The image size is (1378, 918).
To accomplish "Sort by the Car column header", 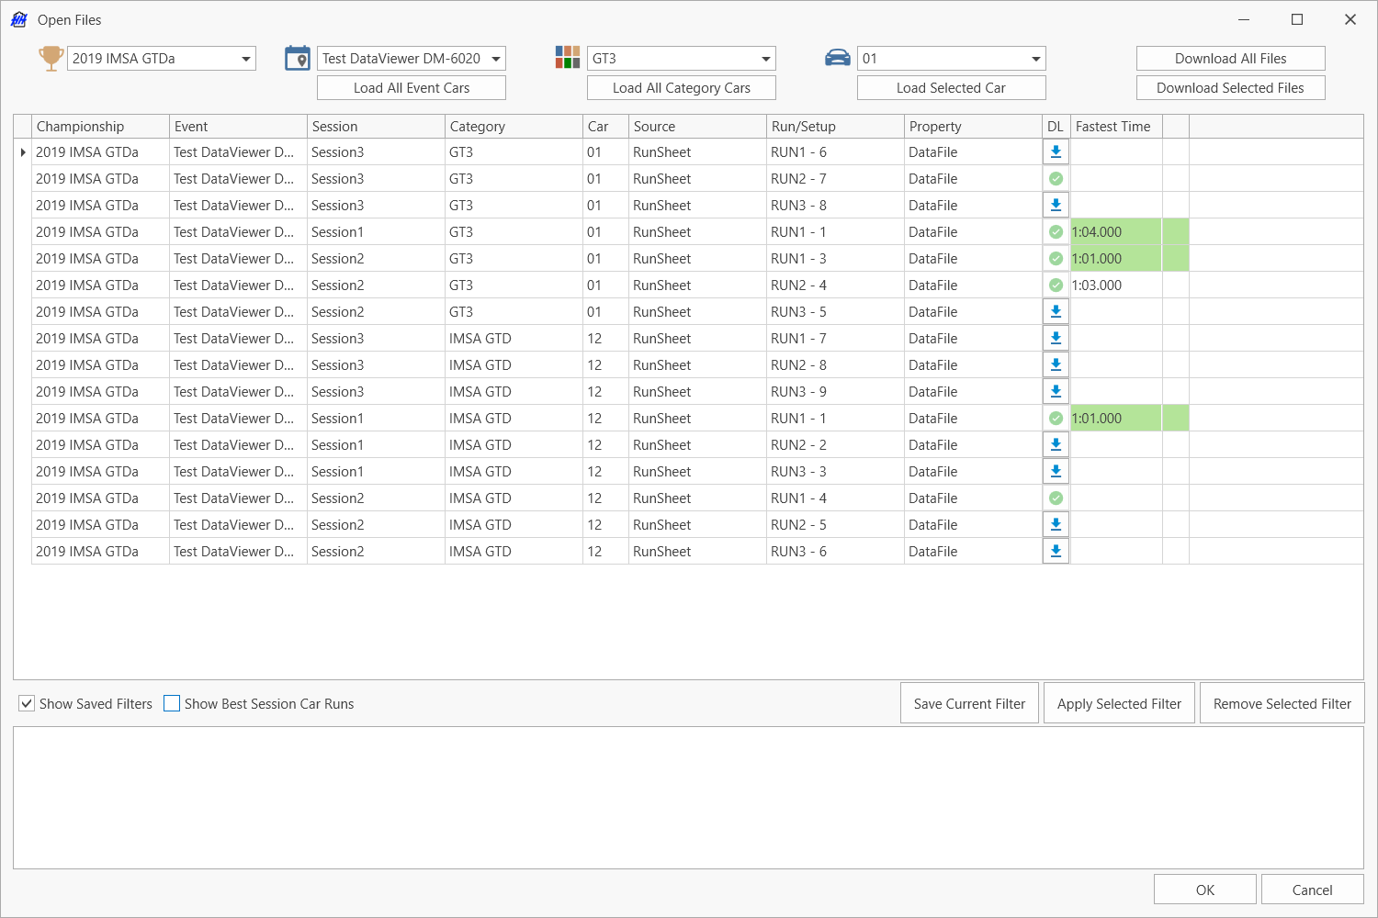I will click(605, 127).
